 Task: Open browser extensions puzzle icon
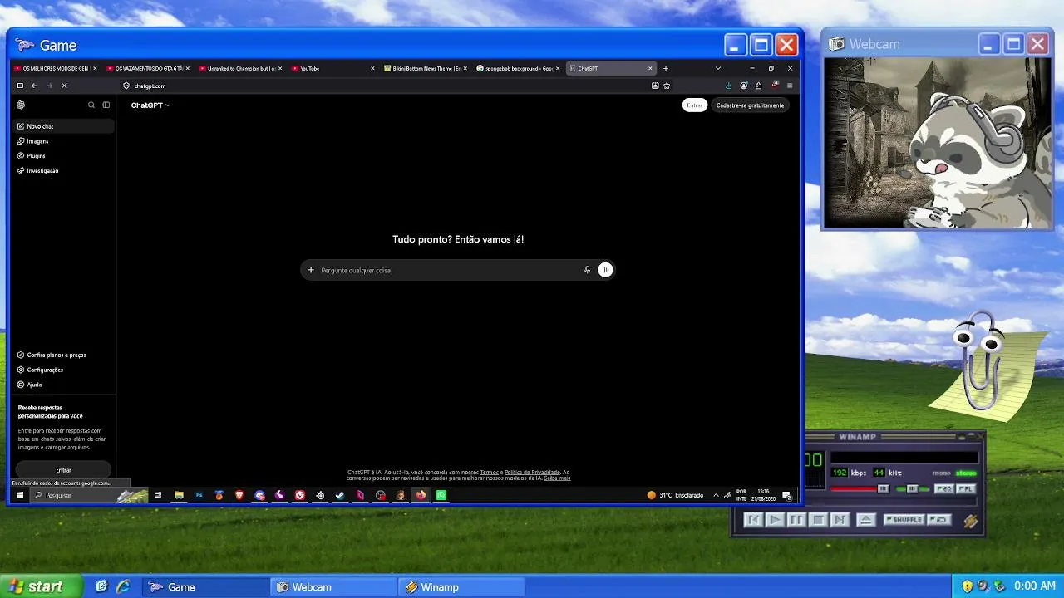pos(759,86)
